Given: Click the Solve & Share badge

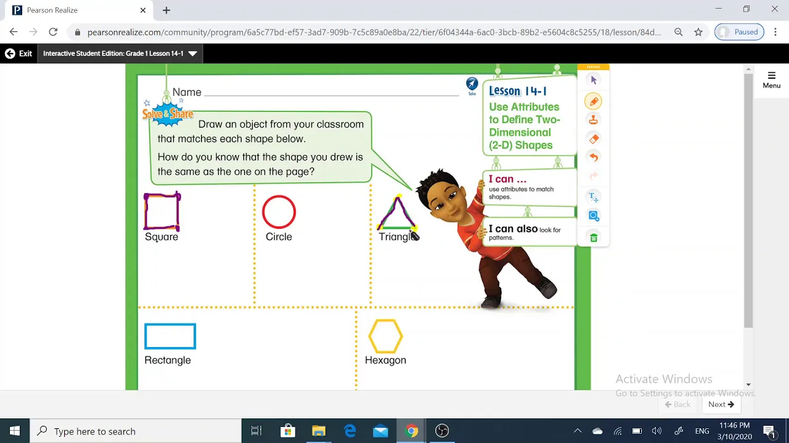Looking at the screenshot, I should 168,113.
